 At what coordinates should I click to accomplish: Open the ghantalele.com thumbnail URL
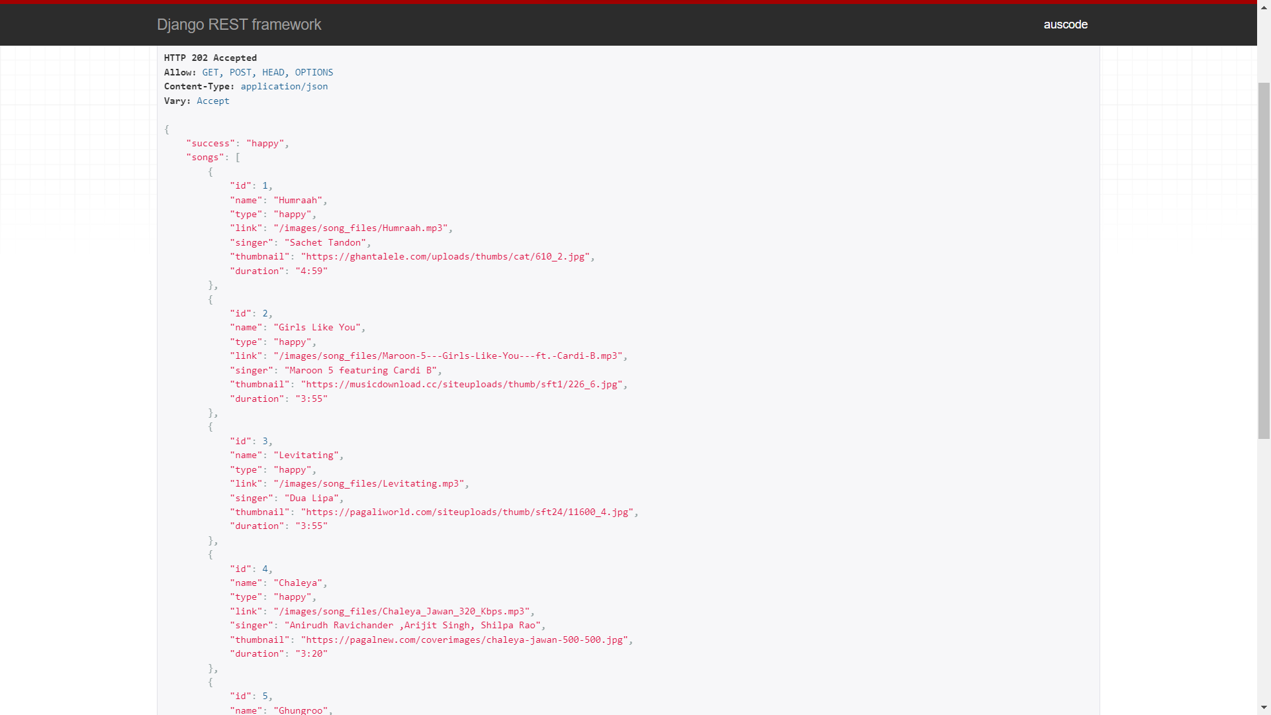[445, 257]
